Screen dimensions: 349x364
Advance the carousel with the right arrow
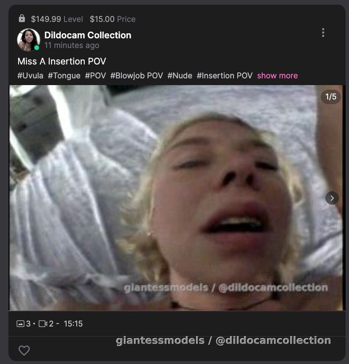(331, 198)
